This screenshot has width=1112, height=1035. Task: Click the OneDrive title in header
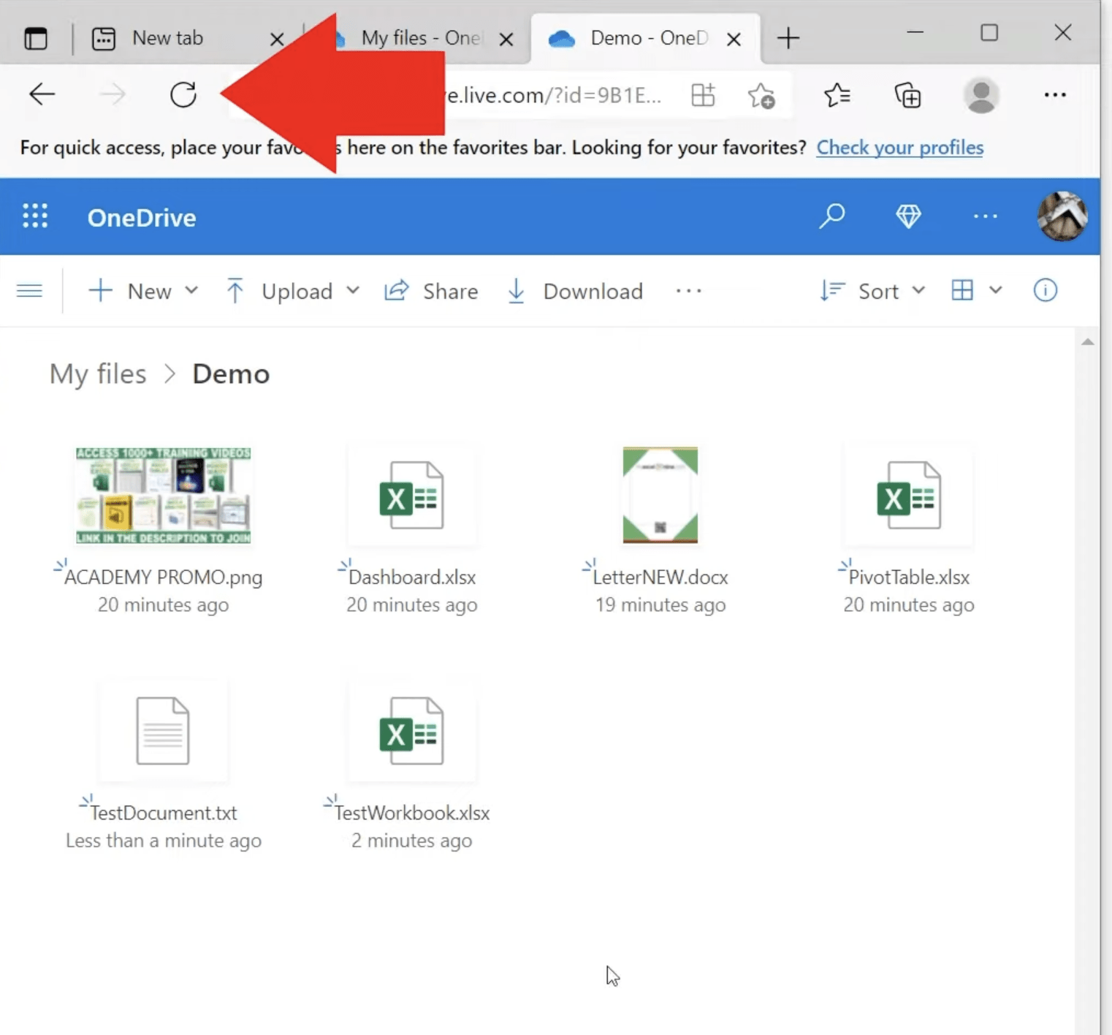[142, 217]
